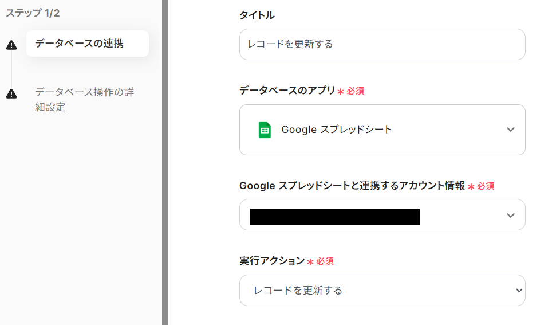Click the chevron arrow in the account box
The width and height of the screenshot is (560, 325).
click(511, 216)
